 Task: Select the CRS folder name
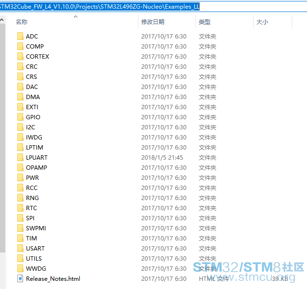point(32,77)
